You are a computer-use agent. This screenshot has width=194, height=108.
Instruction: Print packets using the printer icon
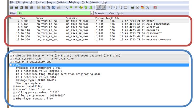tap(59, 7)
